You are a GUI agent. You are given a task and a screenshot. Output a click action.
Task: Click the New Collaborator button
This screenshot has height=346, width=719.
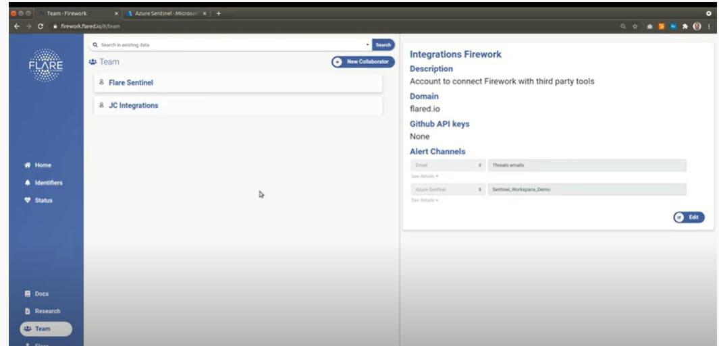click(363, 62)
